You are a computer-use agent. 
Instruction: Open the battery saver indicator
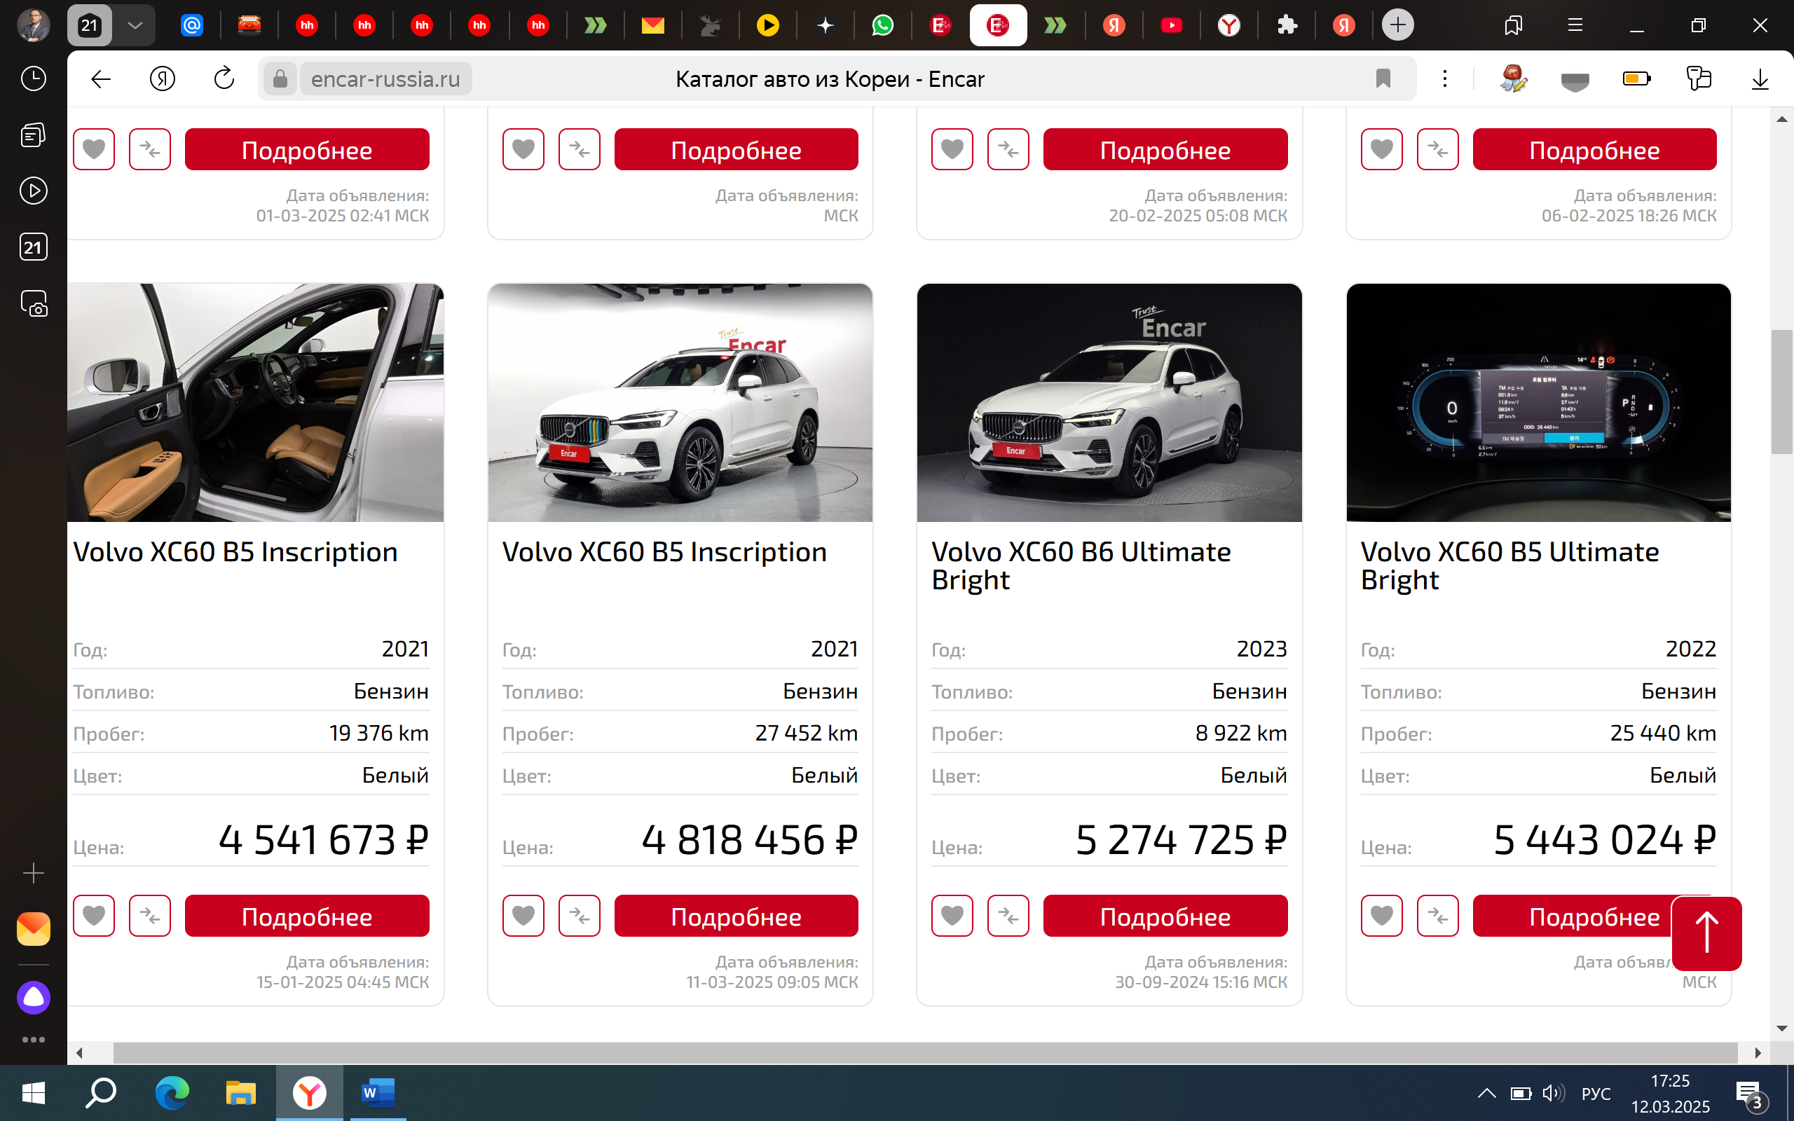1636,78
